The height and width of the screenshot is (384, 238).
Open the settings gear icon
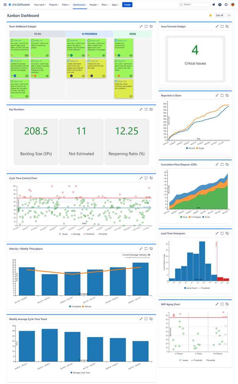[x=226, y=5]
